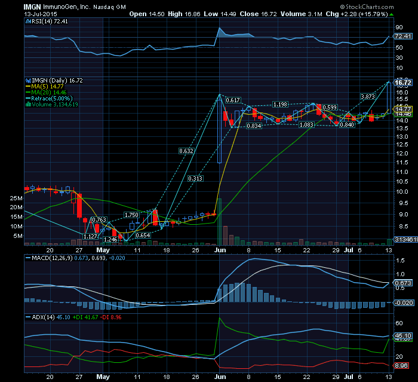Click the 0.840 retrace label

(347, 125)
